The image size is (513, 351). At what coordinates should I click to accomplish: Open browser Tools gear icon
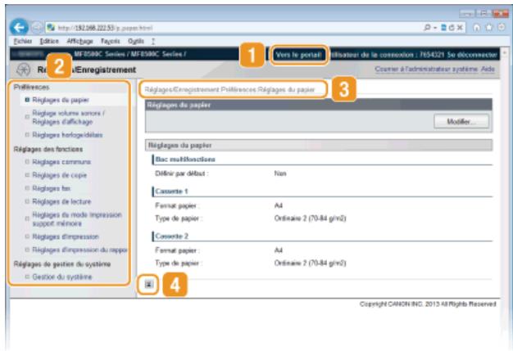502,28
